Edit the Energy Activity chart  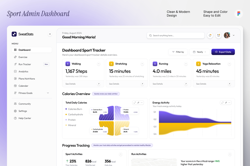[226, 103]
